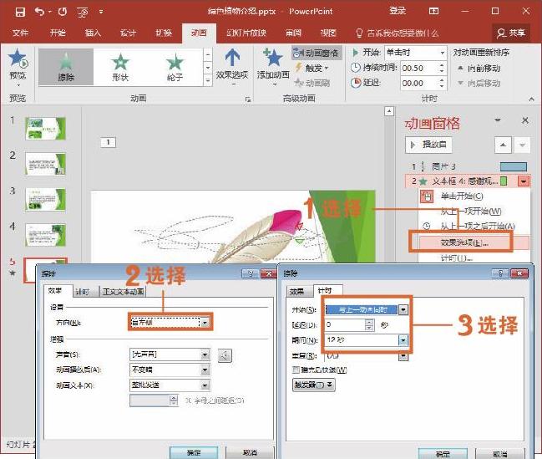Click the 添加动画 star-plus icon
542x459 pixels.
click(273, 58)
